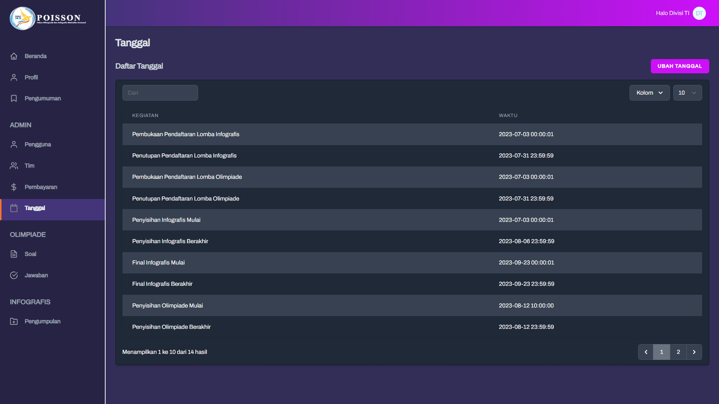Select the Tanggal sidebar item
The height and width of the screenshot is (404, 719).
coord(34,208)
